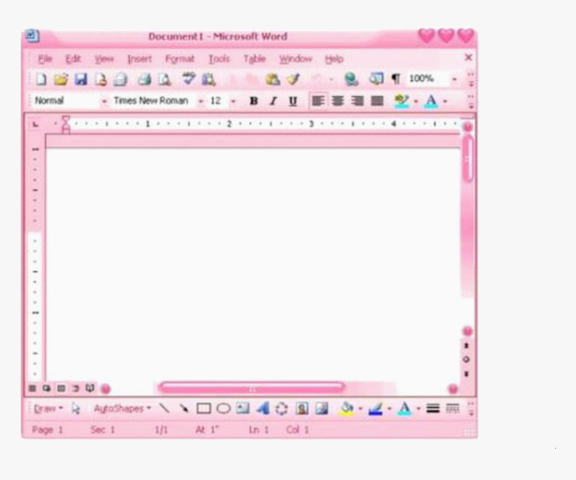Expand the highlight color dropdown arrow
576x480 pixels.
(416, 101)
